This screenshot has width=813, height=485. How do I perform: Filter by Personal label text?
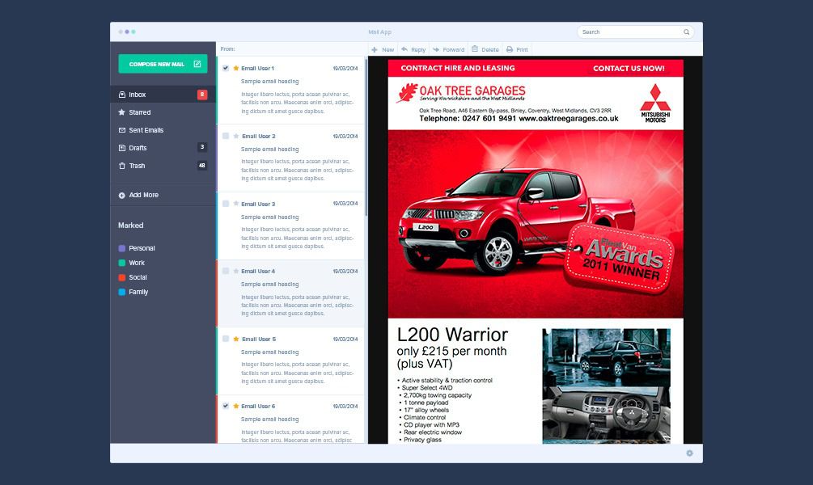pos(142,248)
